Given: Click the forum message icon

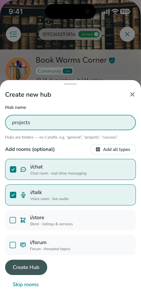Looking at the screenshot, I should pyautogui.click(x=23, y=245).
